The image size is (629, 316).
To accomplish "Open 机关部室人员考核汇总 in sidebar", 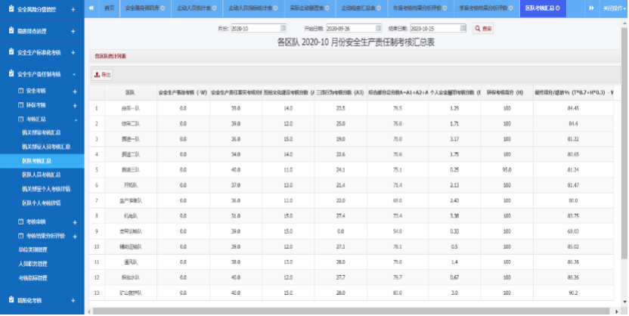I will click(x=46, y=147).
